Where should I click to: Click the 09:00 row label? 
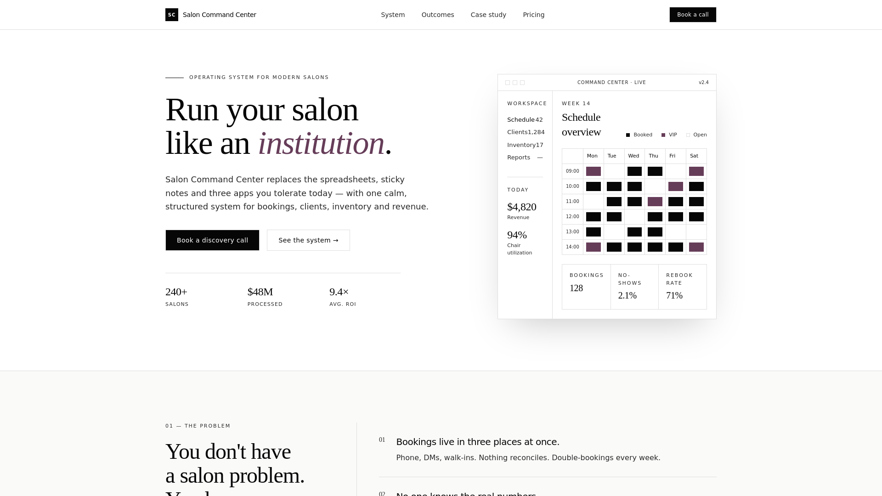(572, 171)
